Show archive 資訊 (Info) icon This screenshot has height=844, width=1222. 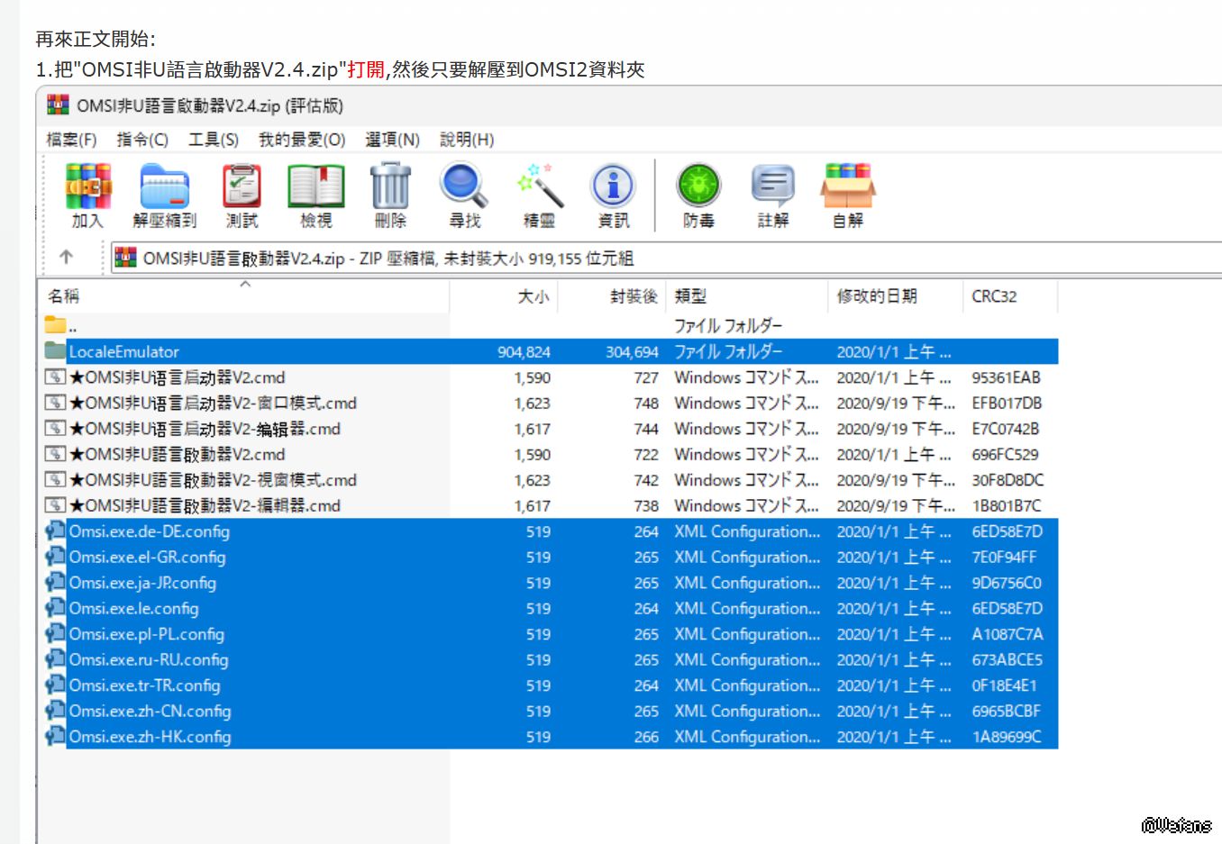(x=613, y=187)
